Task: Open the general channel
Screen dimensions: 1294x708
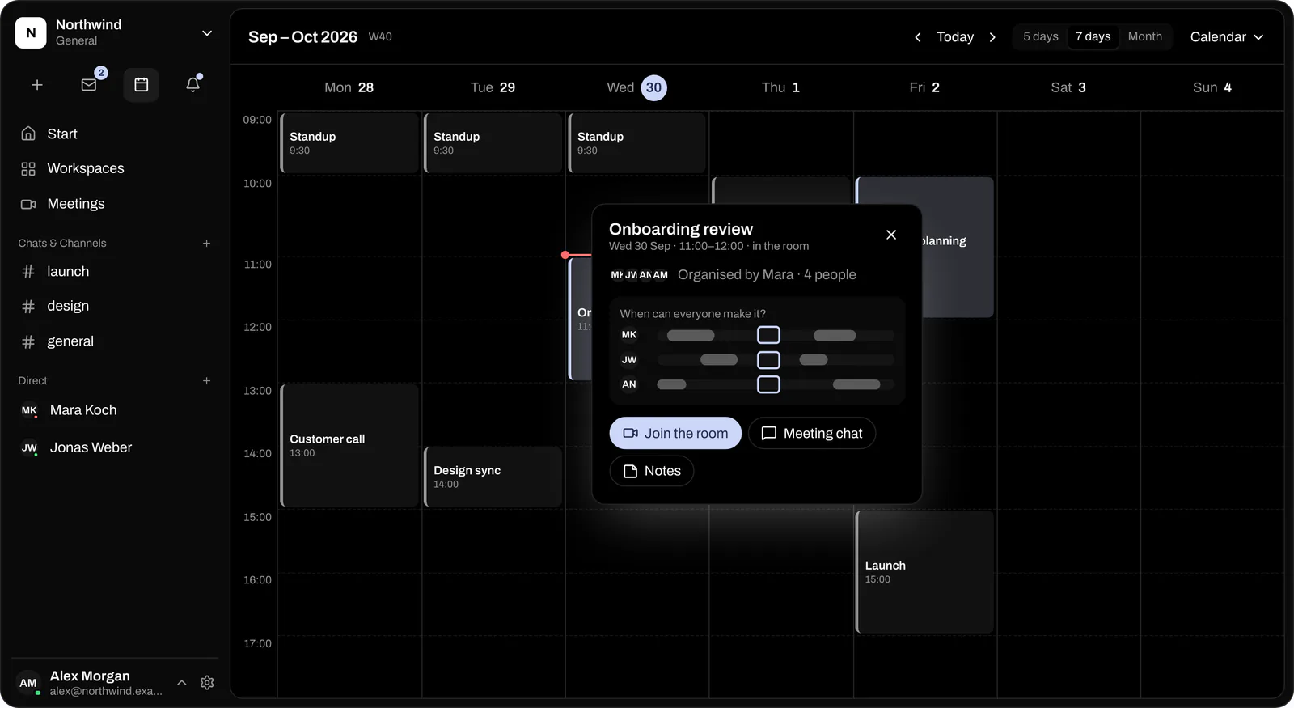Action: click(115, 341)
